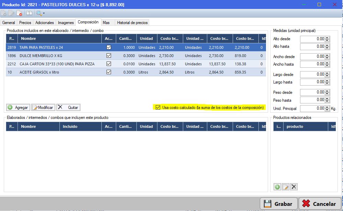The width and height of the screenshot is (343, 211).
Task: Minimize the Producto window
Action: point(303,4)
